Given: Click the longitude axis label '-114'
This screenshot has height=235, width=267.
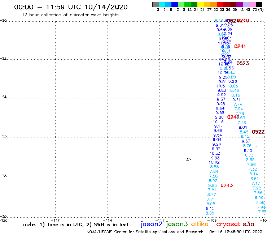Looking at the screenshot, I should click(x=108, y=220).
